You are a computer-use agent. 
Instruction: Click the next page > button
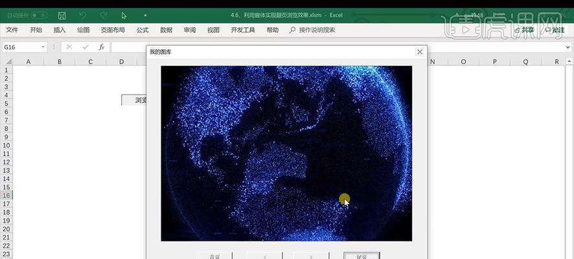coord(312,255)
